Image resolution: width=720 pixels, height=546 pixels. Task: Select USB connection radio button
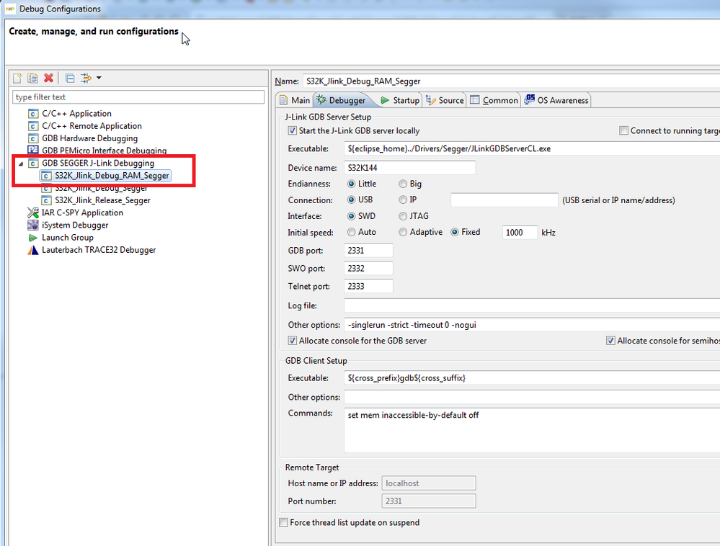point(351,200)
